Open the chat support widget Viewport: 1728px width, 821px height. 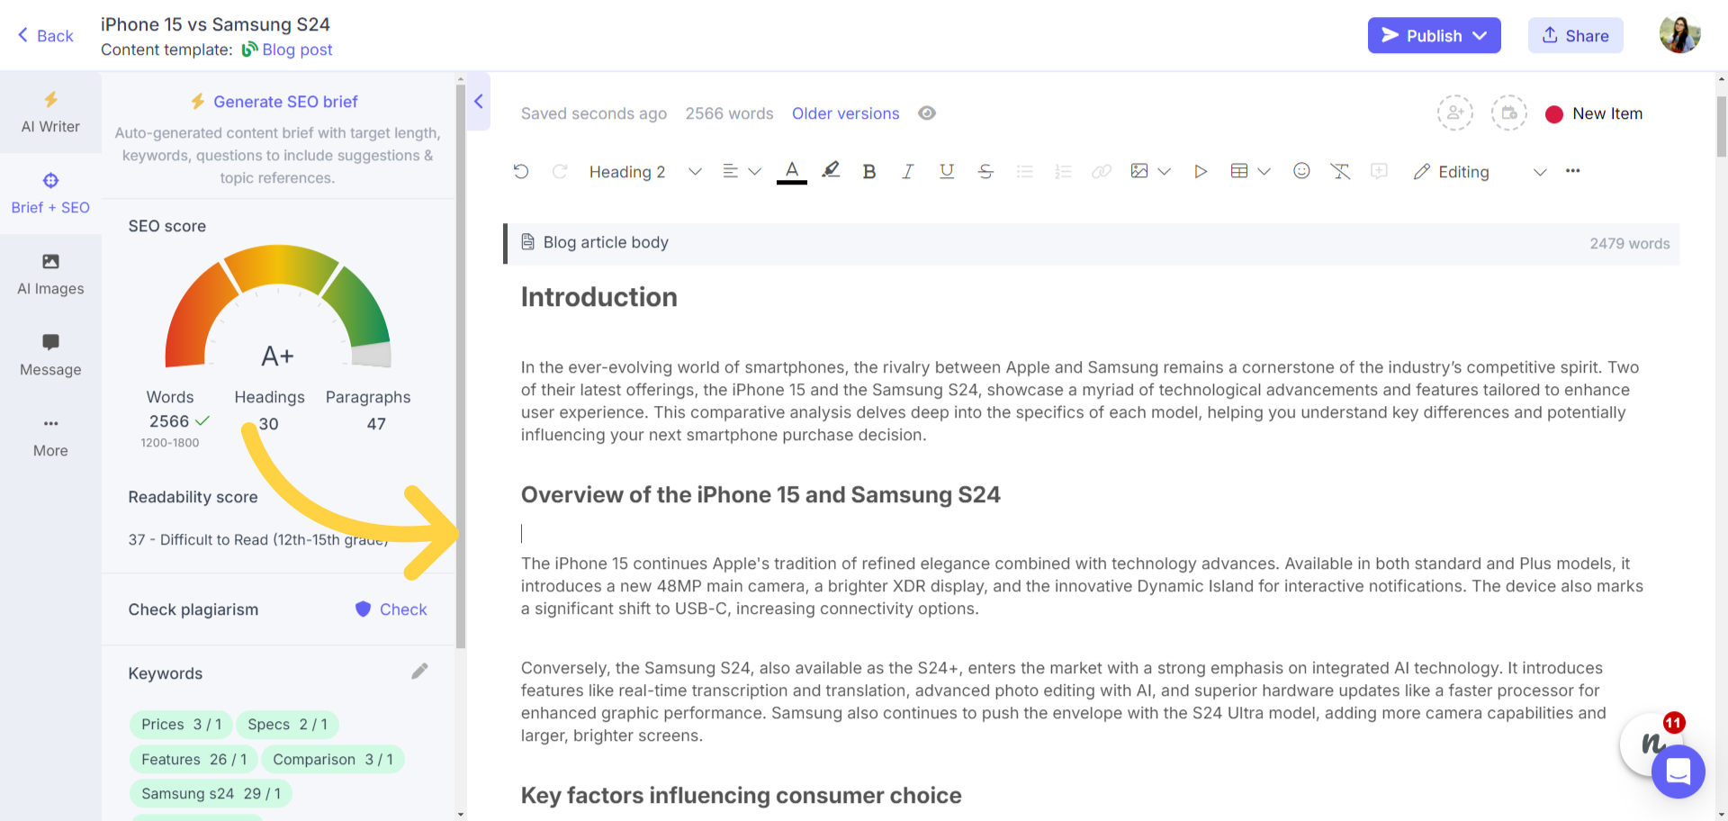pos(1678,771)
